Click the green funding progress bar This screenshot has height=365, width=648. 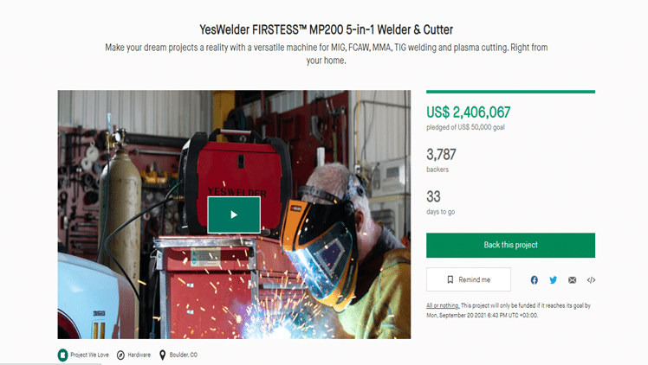(510, 92)
